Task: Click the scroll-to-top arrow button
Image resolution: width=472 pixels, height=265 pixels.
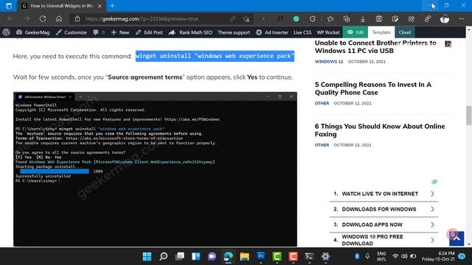Action: (457, 239)
